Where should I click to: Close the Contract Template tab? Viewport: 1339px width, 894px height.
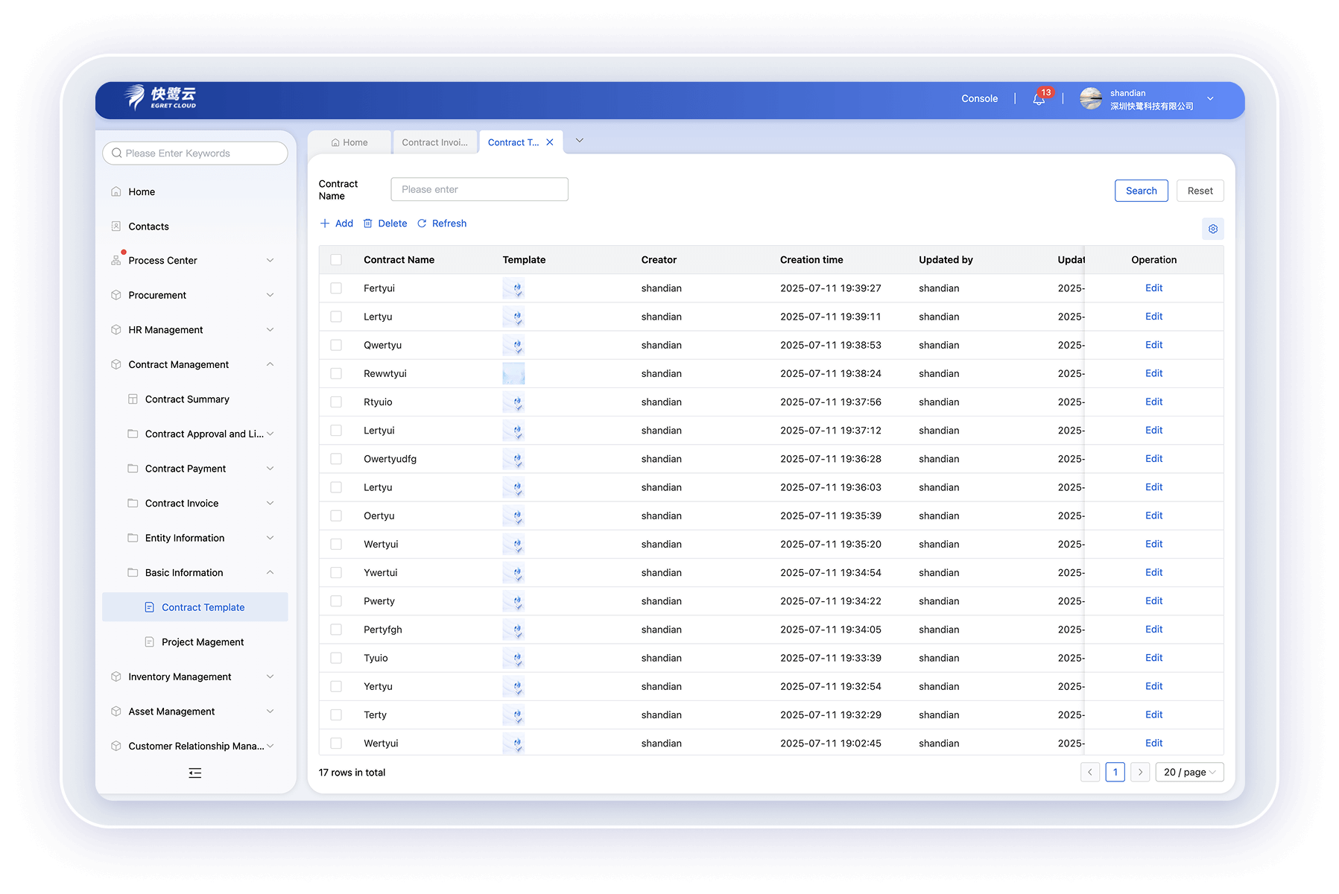(550, 142)
